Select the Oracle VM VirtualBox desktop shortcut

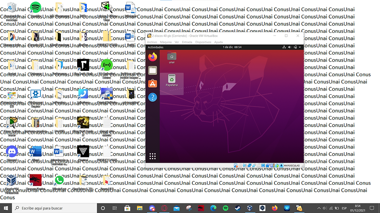(12, 184)
